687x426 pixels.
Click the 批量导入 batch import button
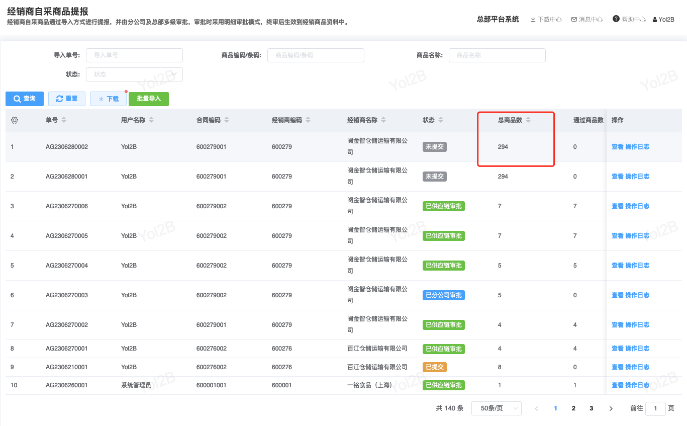point(149,99)
